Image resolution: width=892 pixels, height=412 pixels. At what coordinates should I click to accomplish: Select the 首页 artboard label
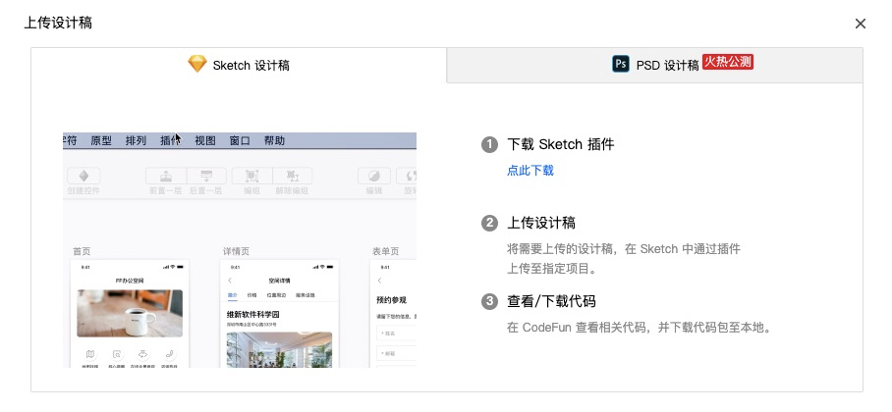coord(82,251)
